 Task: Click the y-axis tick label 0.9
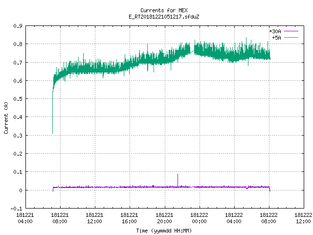coord(18,26)
